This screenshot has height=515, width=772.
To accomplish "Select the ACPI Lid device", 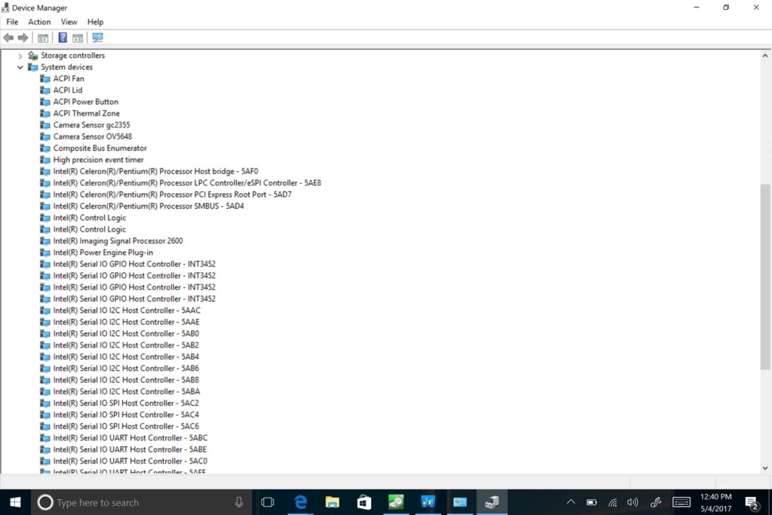I will [67, 90].
